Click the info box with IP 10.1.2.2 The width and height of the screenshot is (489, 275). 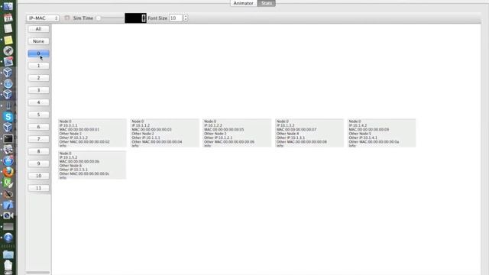coord(237,133)
